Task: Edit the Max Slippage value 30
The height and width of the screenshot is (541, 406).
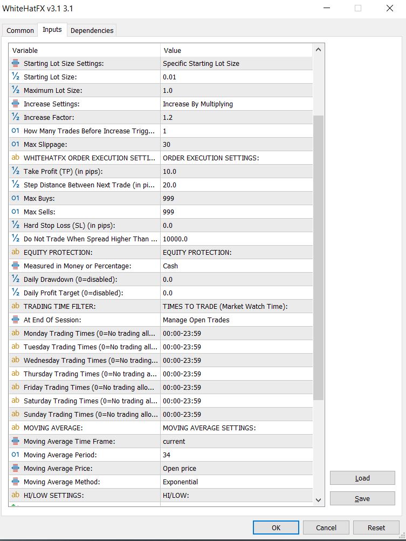Action: (237, 144)
